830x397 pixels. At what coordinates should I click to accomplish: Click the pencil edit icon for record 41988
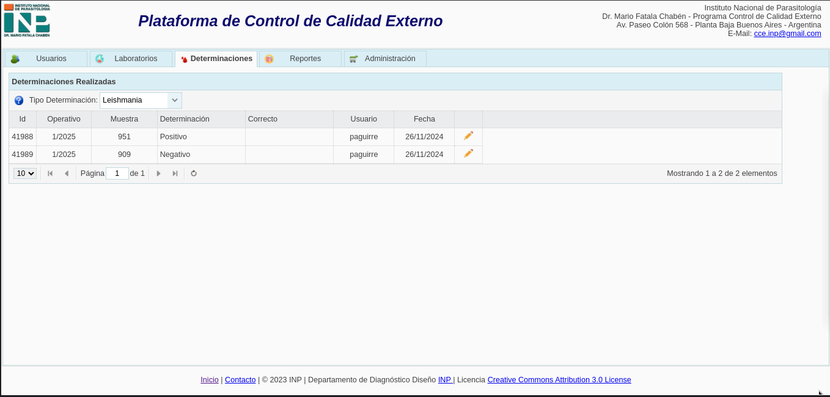(468, 136)
